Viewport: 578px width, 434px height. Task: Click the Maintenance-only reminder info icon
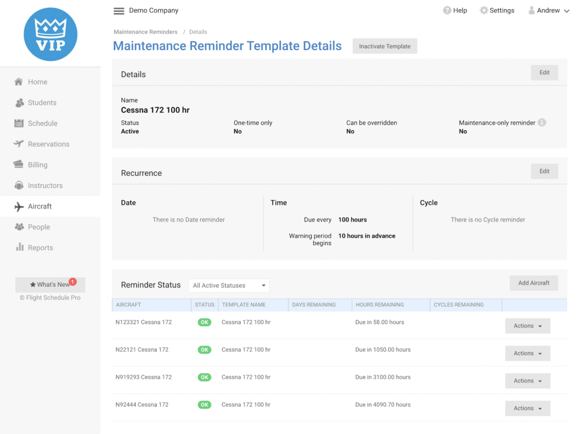(542, 122)
